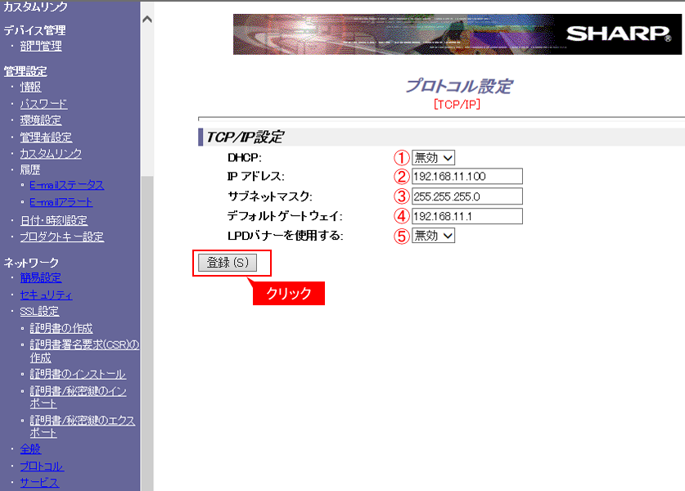Select the E-mailステータス link
Image resolution: width=685 pixels, height=491 pixels.
coord(66,186)
